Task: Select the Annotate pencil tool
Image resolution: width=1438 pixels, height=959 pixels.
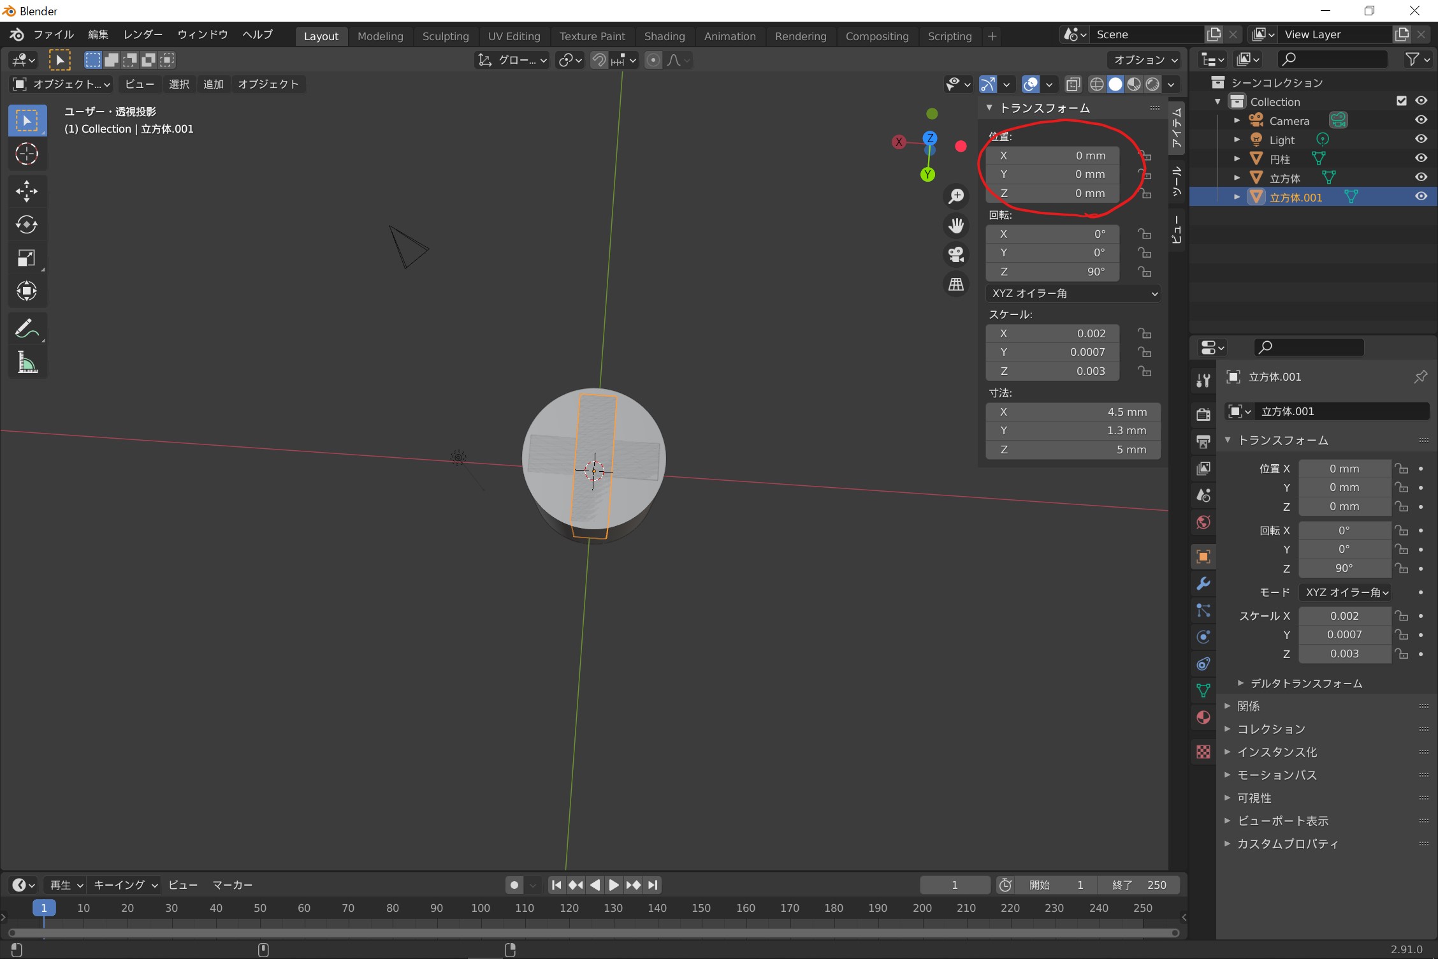Action: tap(26, 329)
